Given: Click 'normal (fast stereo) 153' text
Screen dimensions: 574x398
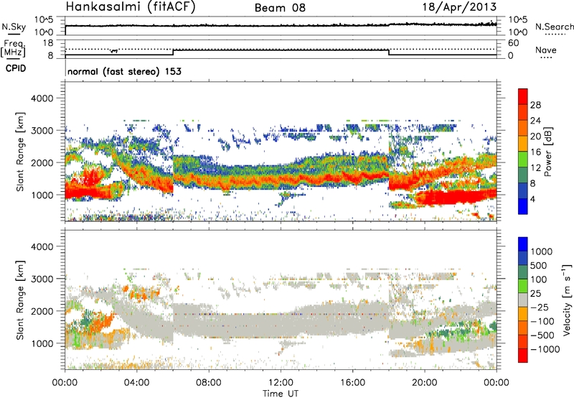Looking at the screenshot, I should [x=124, y=71].
